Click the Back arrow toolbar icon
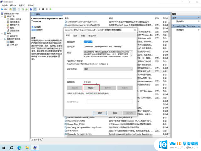 pos(2,9)
